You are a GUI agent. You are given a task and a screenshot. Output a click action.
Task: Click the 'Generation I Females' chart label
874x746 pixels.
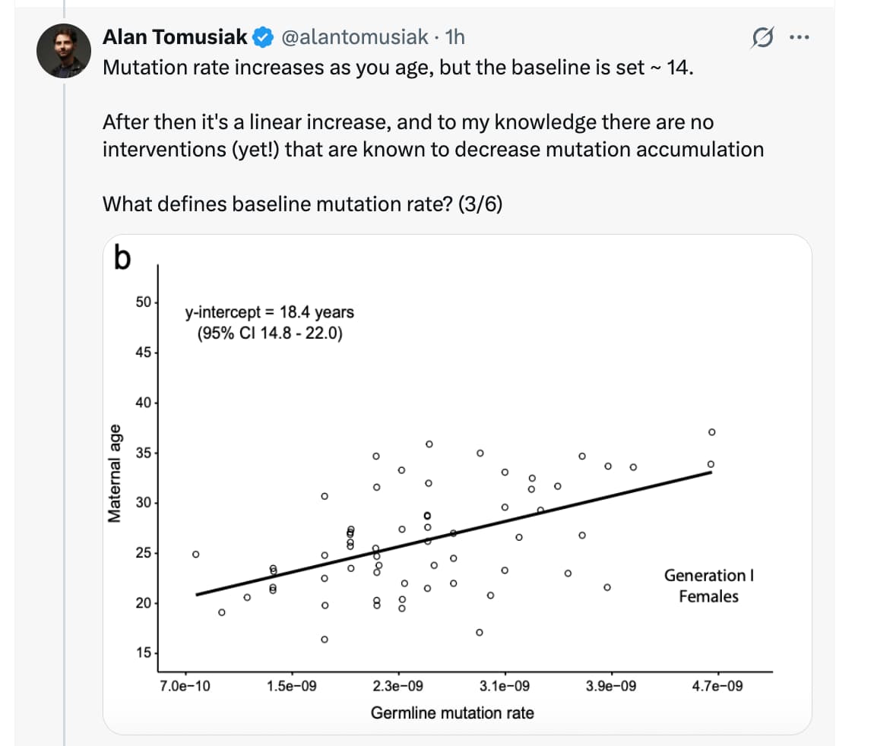pos(708,586)
